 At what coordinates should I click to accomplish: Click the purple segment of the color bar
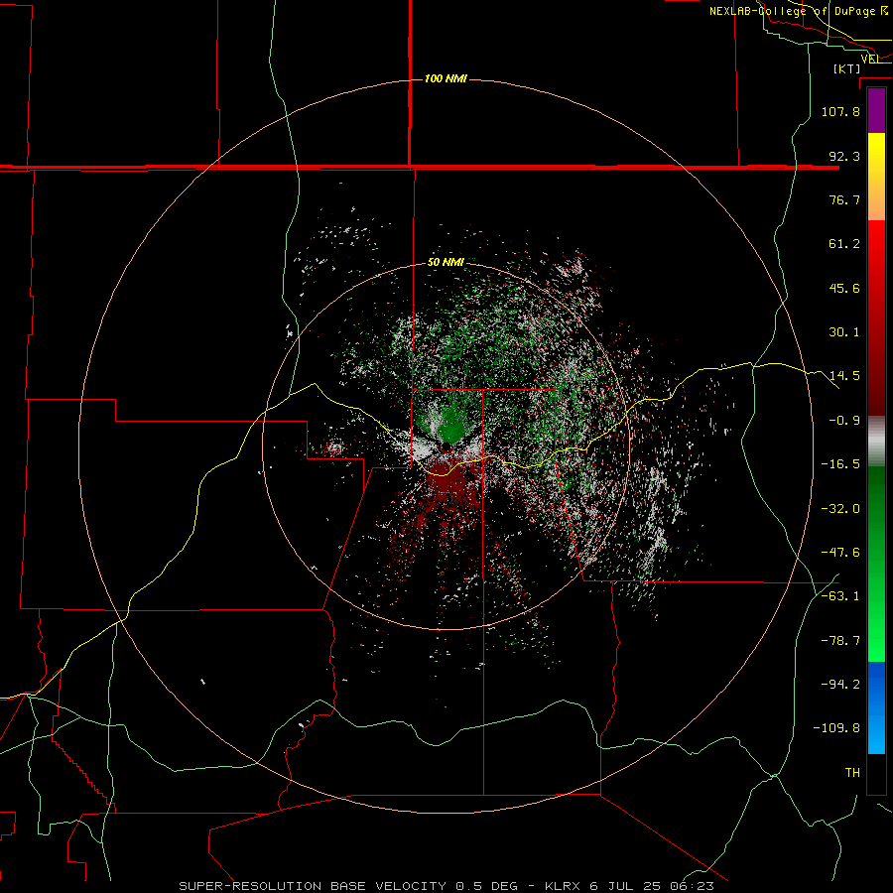tap(876, 110)
